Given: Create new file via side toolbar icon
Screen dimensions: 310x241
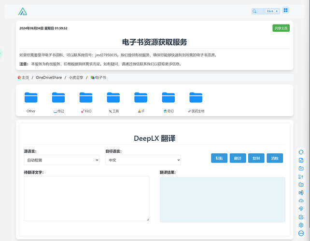Looking at the screenshot, I should 301,160.
